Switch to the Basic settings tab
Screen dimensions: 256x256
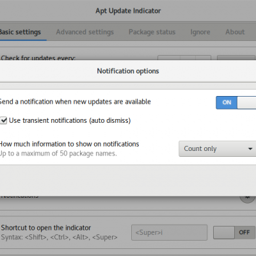coord(20,32)
